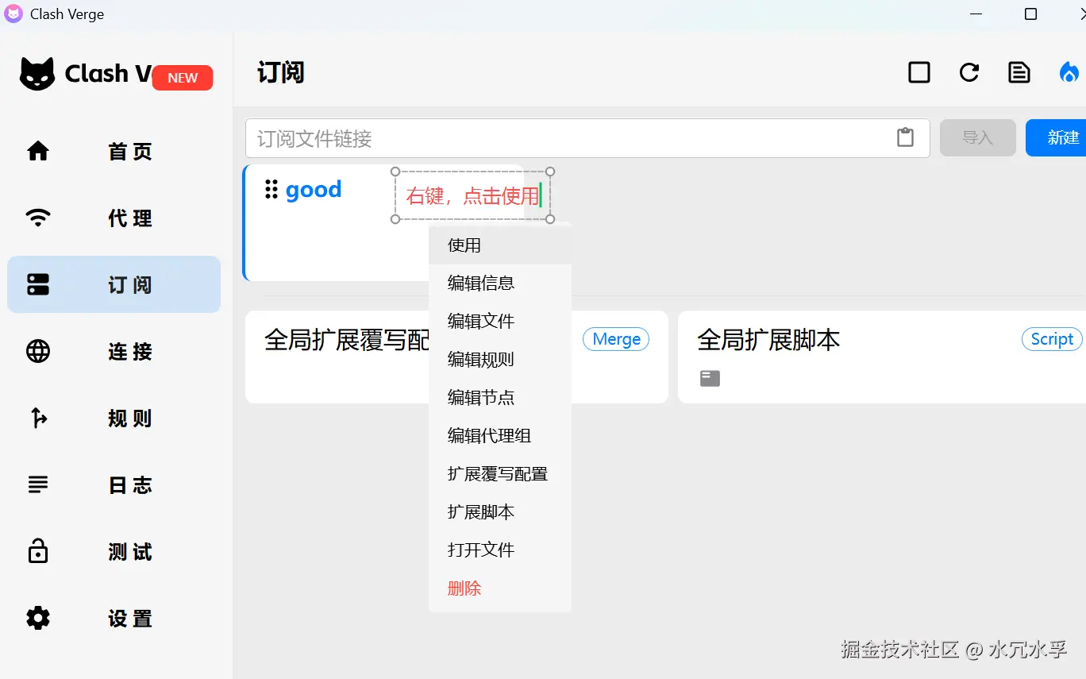The height and width of the screenshot is (679, 1086).
Task: Click the Clash Verge title bar icon
Action: coord(13,14)
